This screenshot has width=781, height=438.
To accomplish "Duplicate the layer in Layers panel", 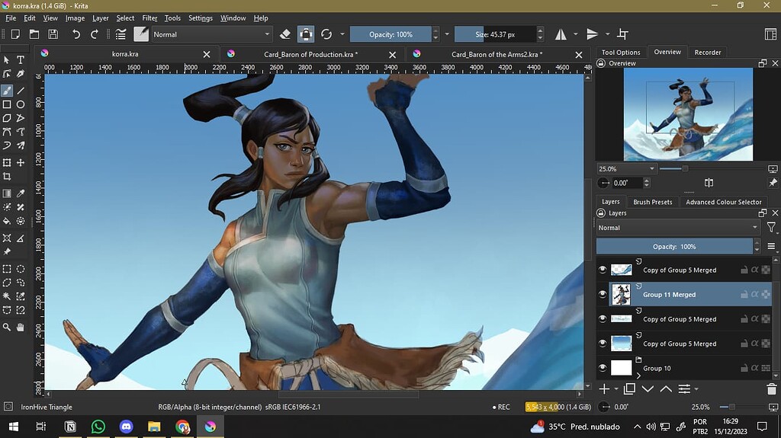I will click(629, 389).
